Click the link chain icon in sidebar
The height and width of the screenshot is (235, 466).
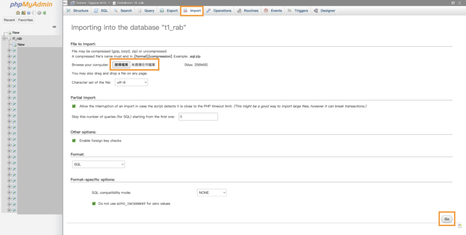pyautogui.click(x=55, y=27)
